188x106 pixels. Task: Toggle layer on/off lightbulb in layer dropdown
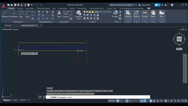pos(84,12)
